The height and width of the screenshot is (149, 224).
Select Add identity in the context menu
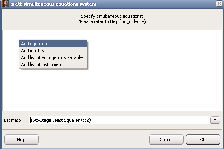(x=53, y=51)
